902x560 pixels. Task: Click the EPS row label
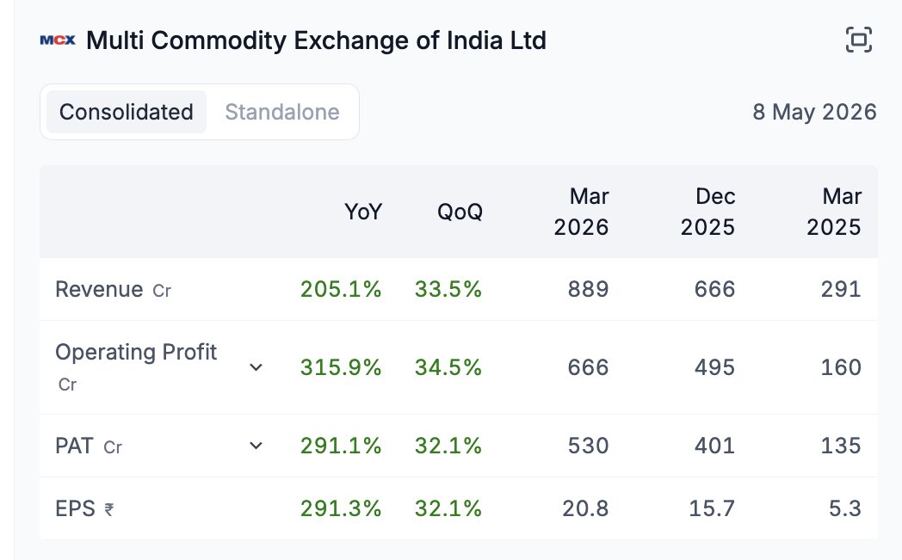(x=75, y=509)
